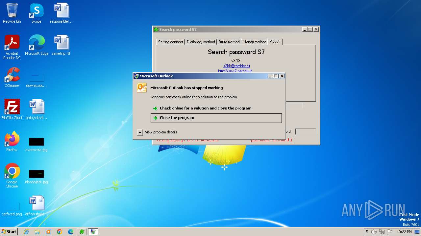Switch to Search password S7 taskbar button

coord(82,232)
